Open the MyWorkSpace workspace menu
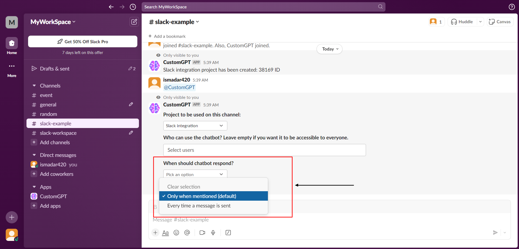Viewport: 519px width, 249px height. coord(53,22)
